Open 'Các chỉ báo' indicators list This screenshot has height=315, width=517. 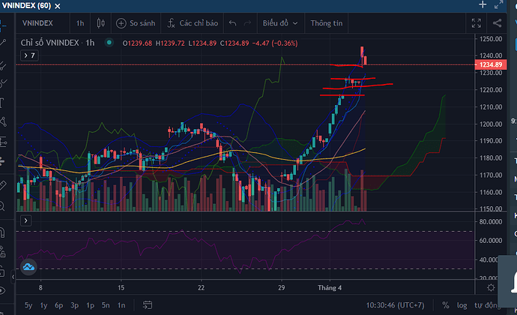click(x=191, y=23)
